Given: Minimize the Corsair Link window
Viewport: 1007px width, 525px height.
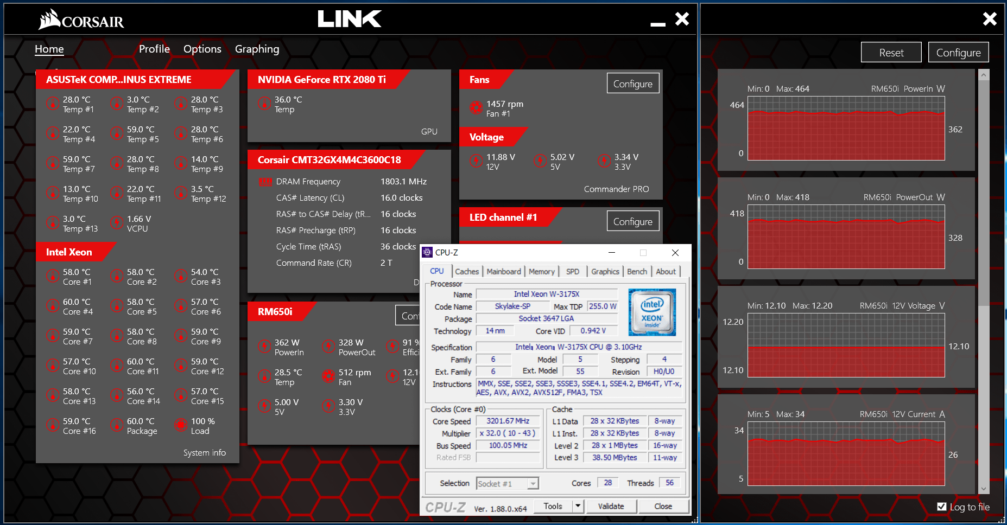Looking at the screenshot, I should 658,24.
